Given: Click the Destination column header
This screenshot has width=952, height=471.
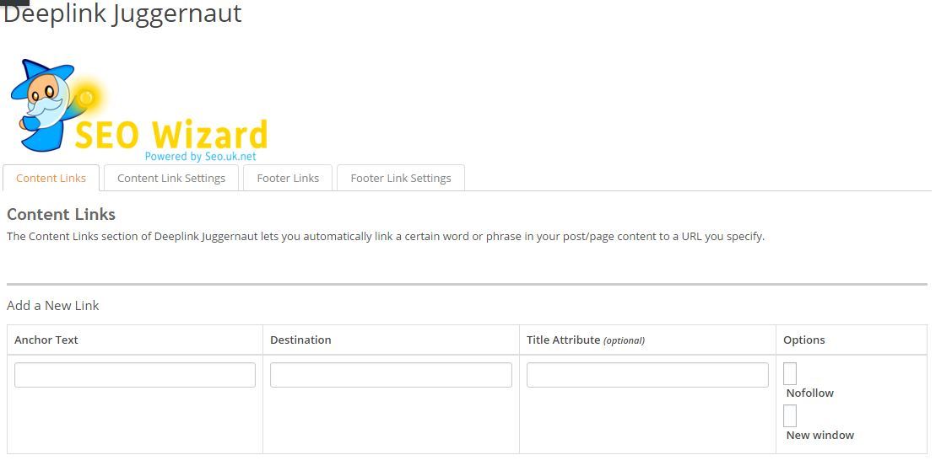Looking at the screenshot, I should 300,340.
